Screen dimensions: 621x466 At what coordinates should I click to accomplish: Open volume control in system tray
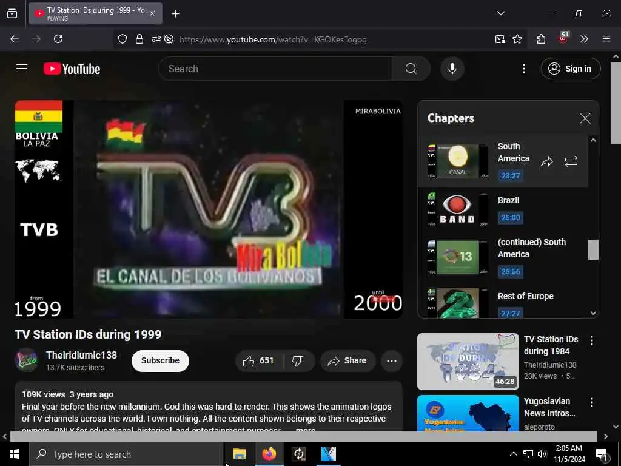pos(542,454)
